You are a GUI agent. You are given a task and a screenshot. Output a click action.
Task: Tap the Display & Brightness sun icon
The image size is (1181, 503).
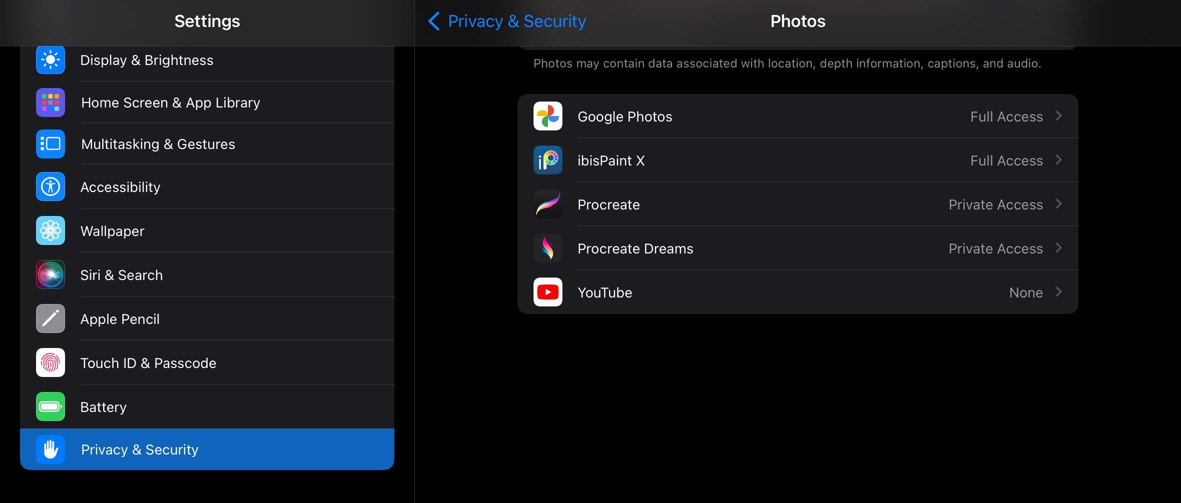pos(51,60)
